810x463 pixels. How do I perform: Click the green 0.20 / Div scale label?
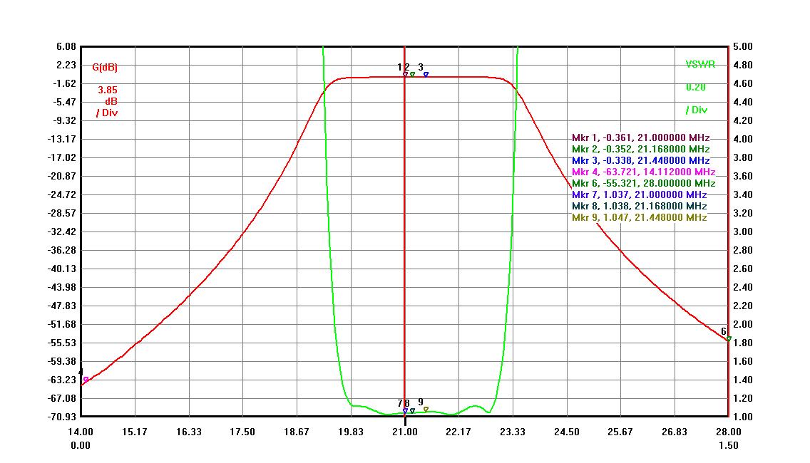tap(695, 99)
